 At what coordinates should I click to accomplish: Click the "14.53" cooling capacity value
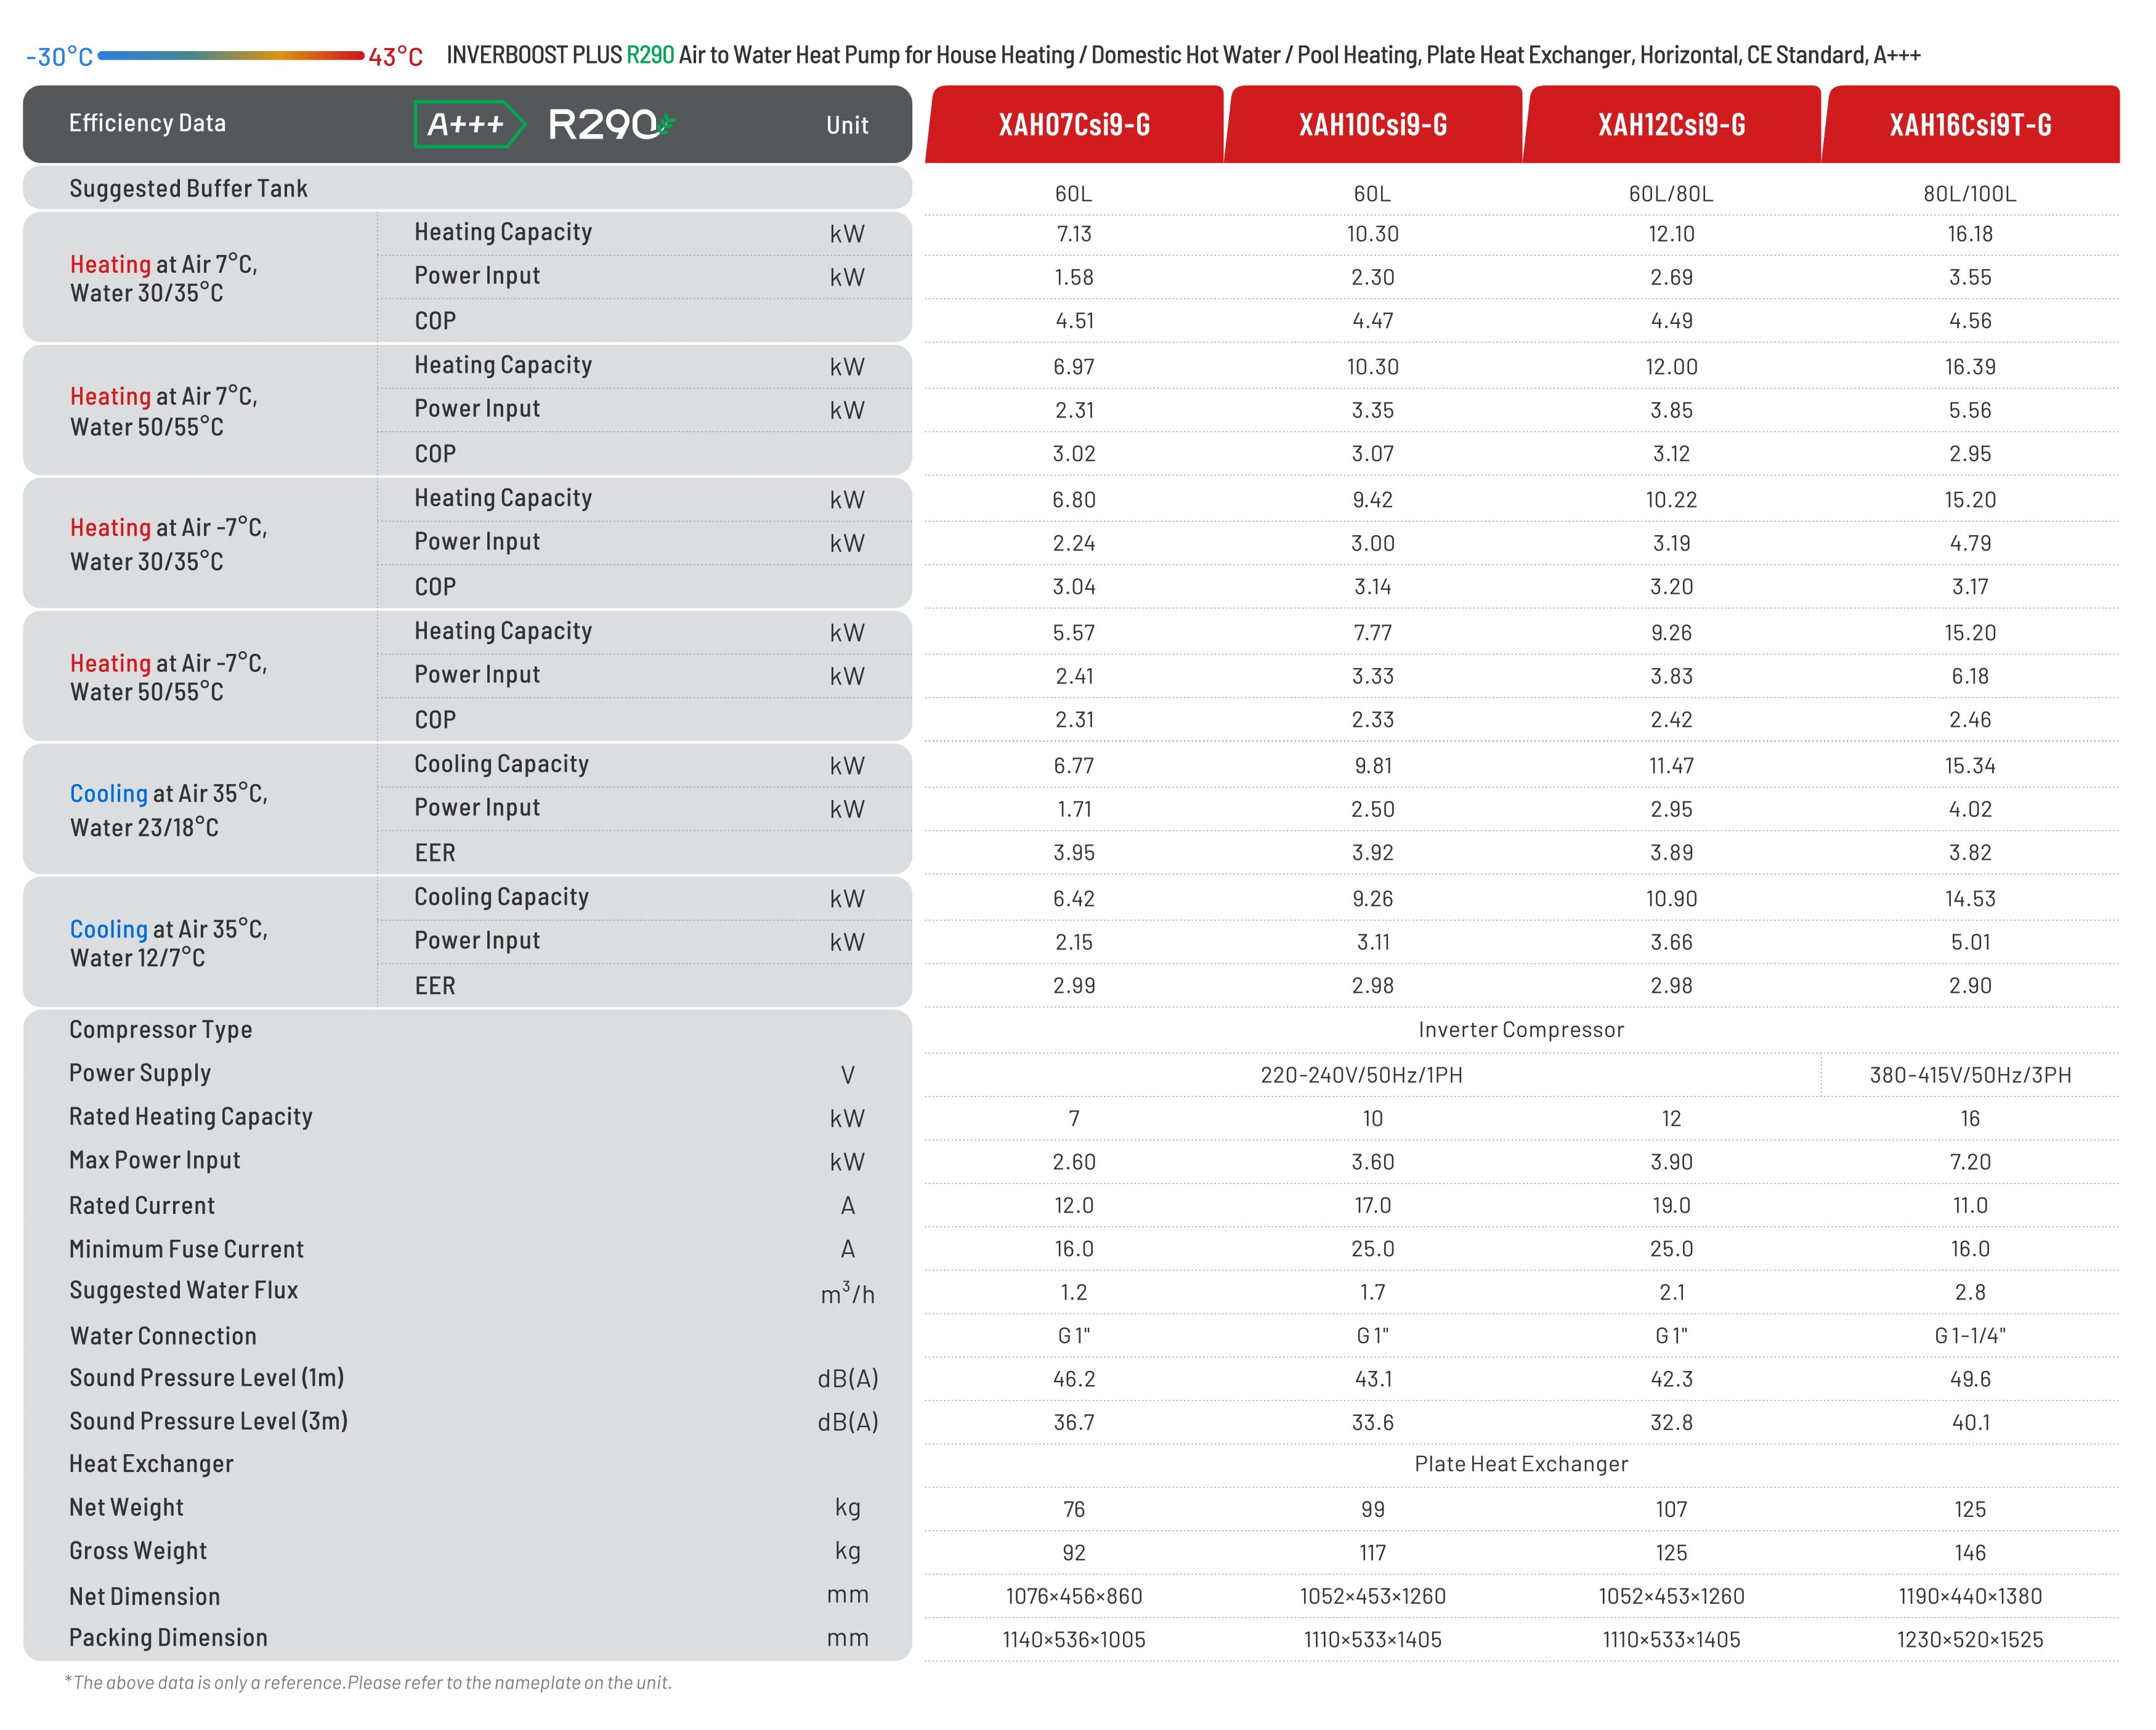click(1970, 899)
